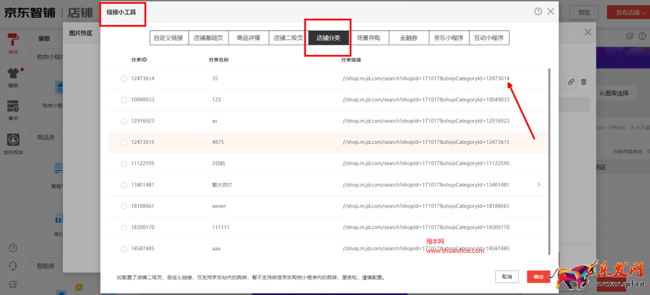Click the category list vertical scrollbar

click(x=550, y=161)
